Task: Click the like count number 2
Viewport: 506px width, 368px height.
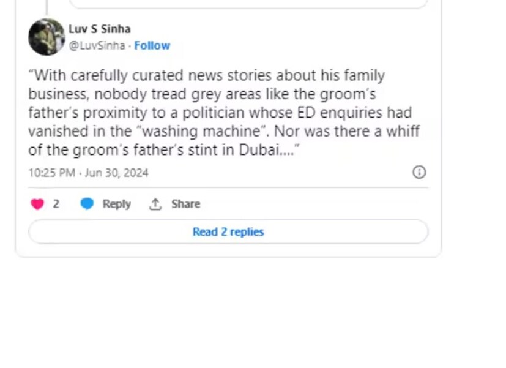Action: pos(56,205)
